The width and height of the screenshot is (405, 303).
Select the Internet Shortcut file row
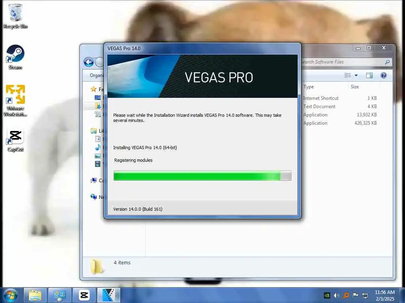click(x=340, y=98)
